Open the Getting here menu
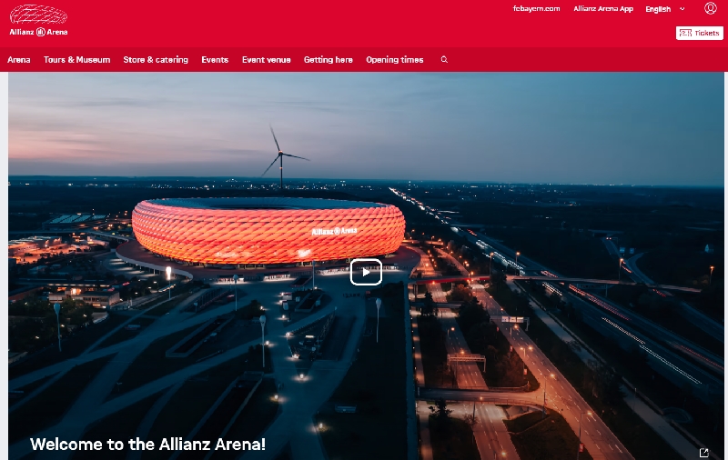 pos(329,59)
